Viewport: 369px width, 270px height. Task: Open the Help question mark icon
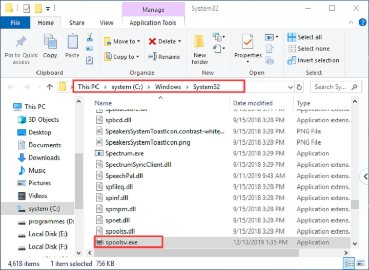pos(362,22)
